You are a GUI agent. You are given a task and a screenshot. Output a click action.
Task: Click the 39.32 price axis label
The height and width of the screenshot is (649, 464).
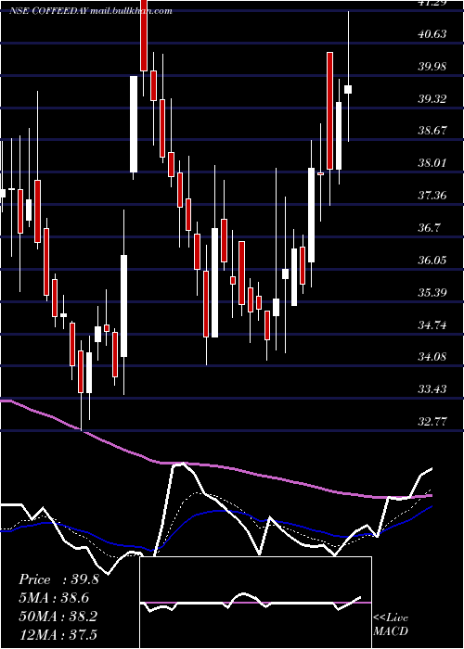pyautogui.click(x=432, y=98)
